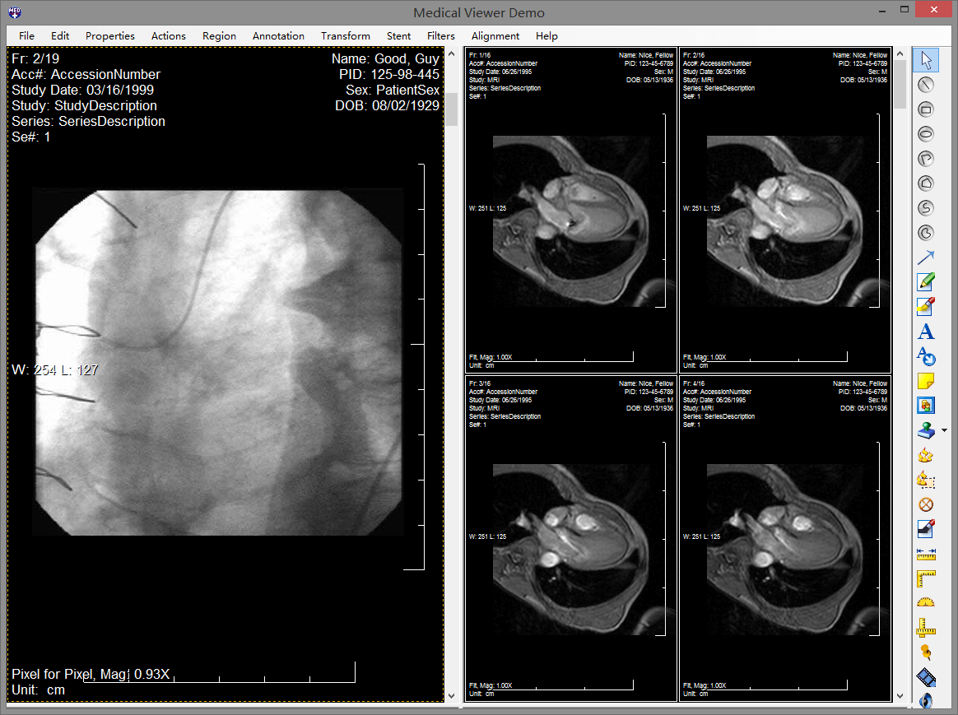Choose the rectangle annotation tool
Image resolution: width=958 pixels, height=715 pixels.
926,109
